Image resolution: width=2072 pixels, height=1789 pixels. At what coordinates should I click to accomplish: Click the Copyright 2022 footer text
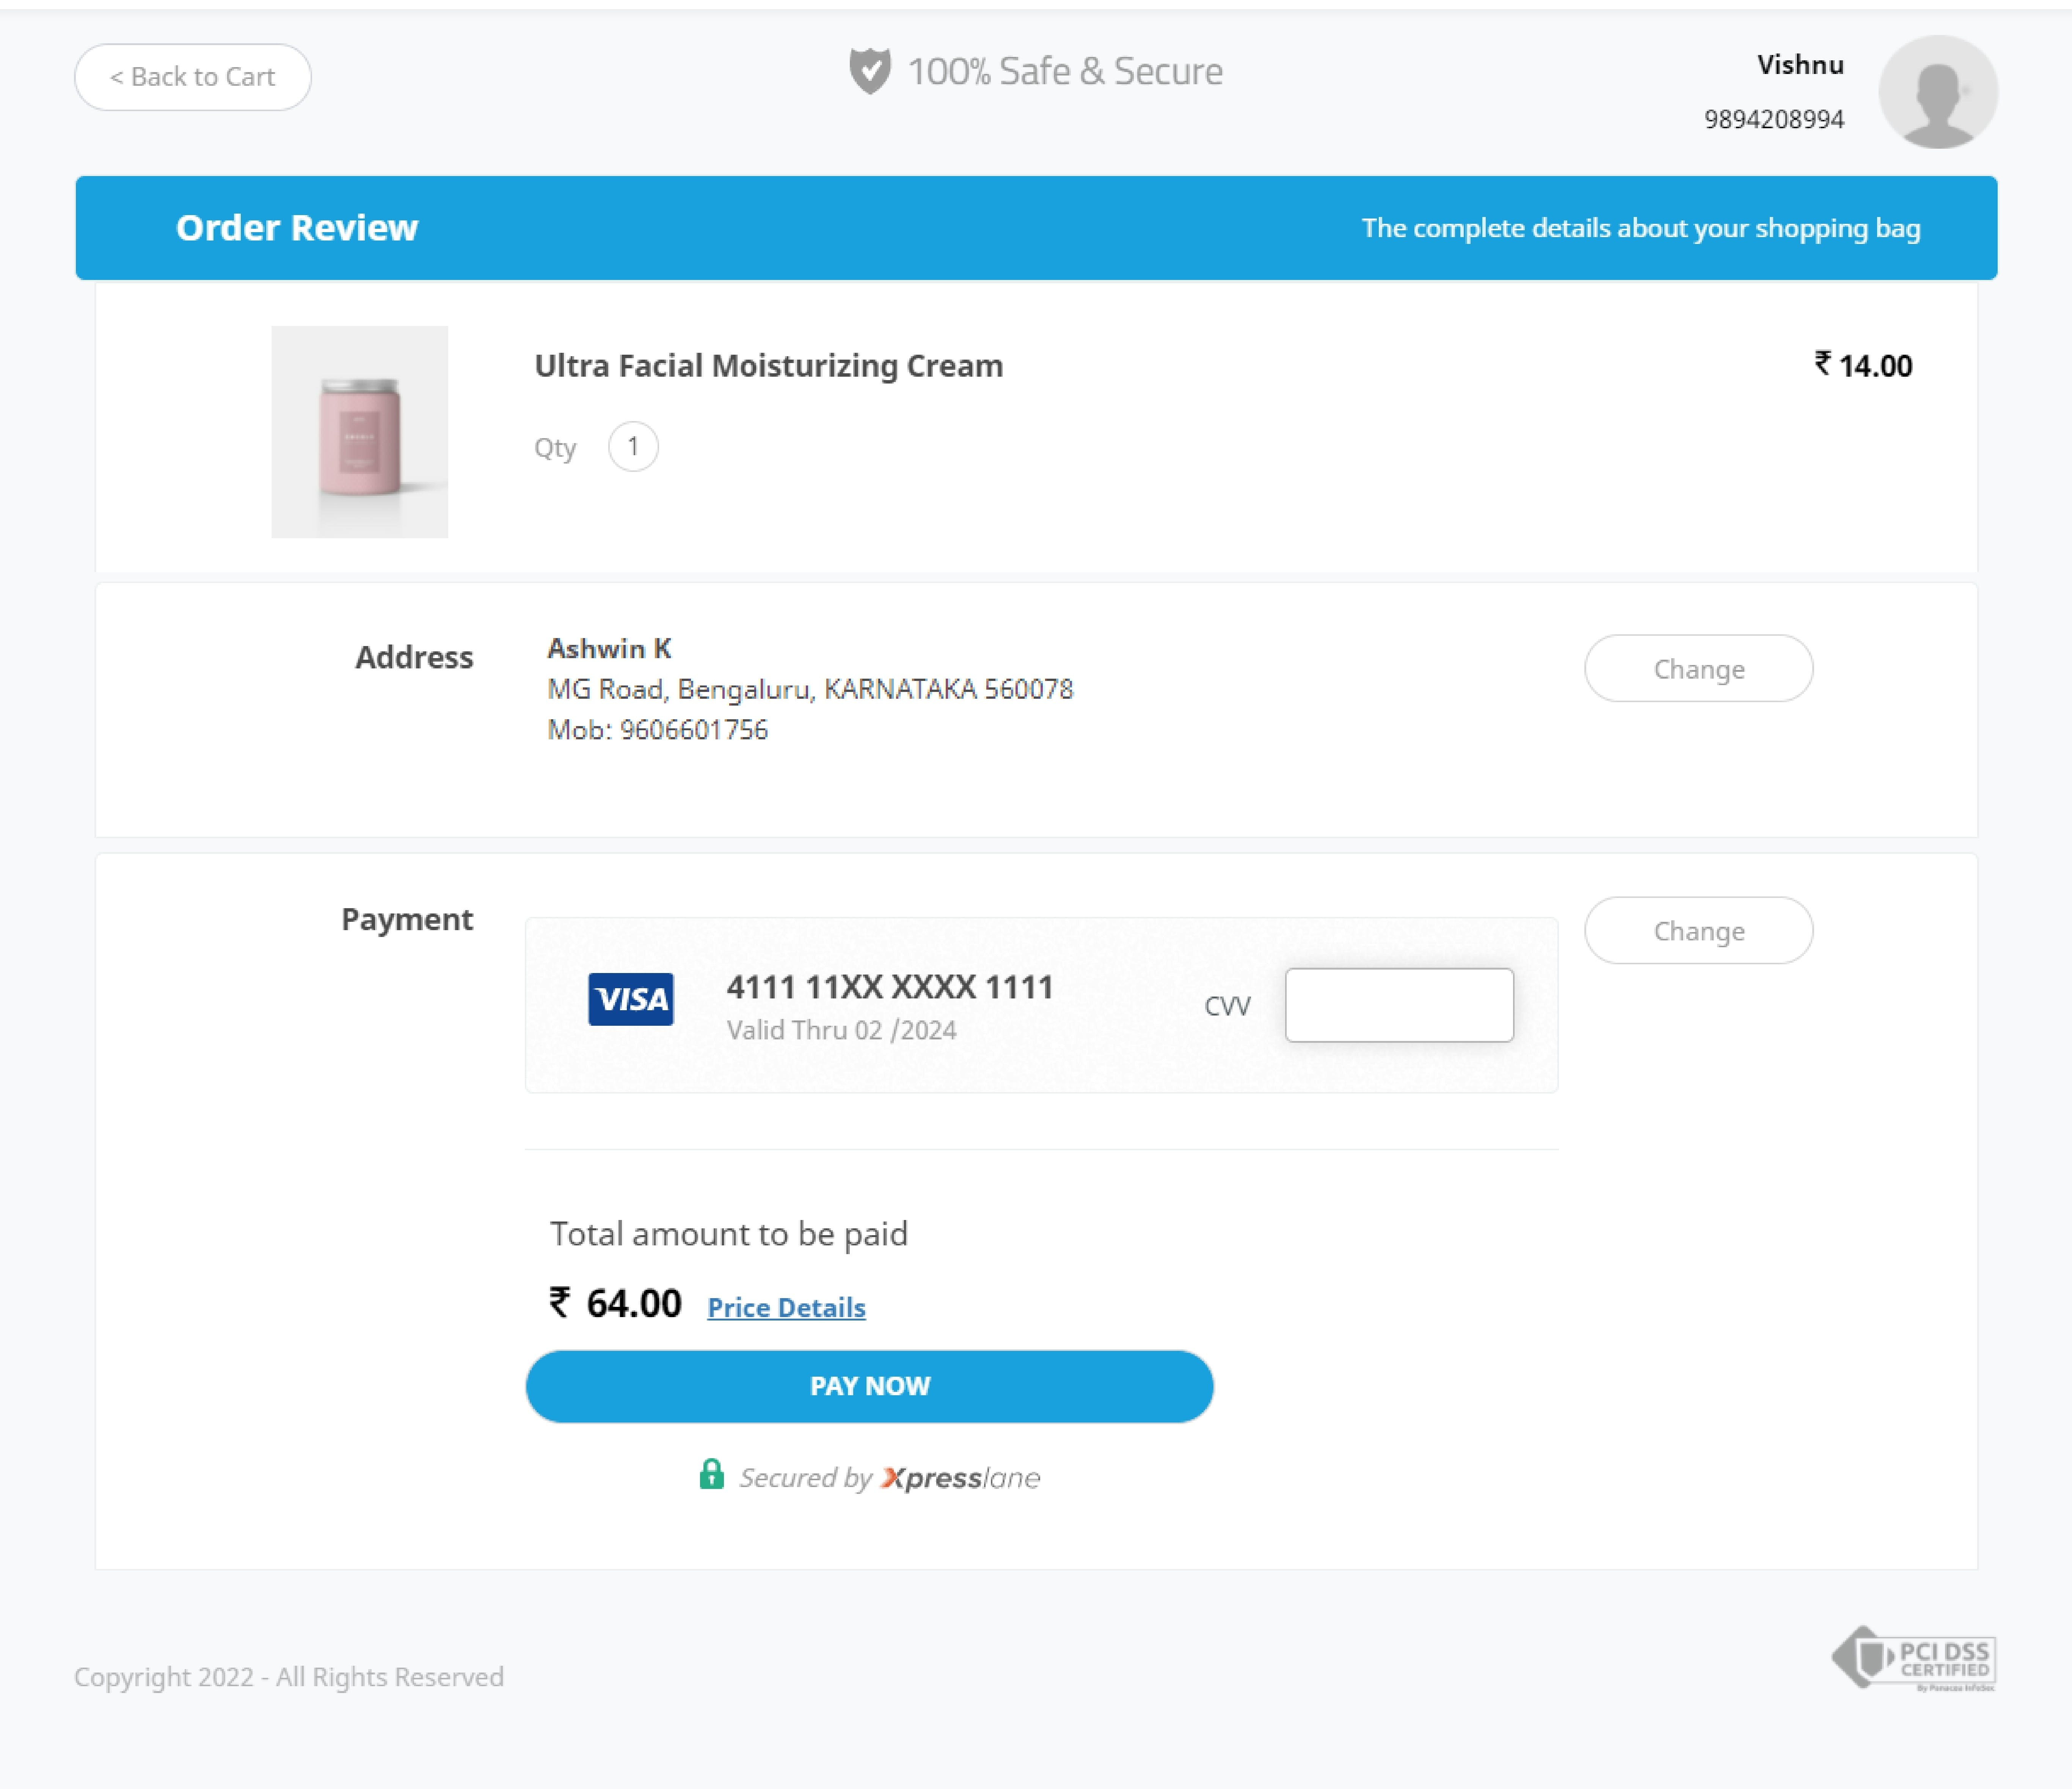coord(289,1677)
